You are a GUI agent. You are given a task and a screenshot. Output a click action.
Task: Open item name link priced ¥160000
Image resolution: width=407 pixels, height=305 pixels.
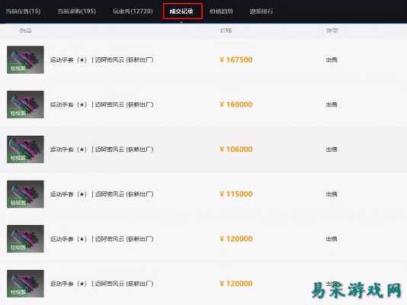pyautogui.click(x=102, y=104)
